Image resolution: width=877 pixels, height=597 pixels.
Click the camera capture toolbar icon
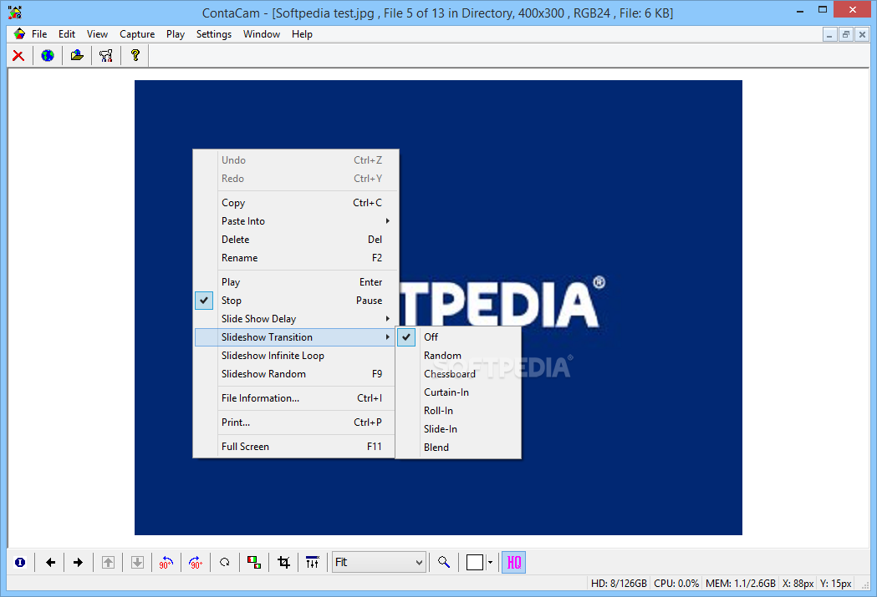pos(106,55)
